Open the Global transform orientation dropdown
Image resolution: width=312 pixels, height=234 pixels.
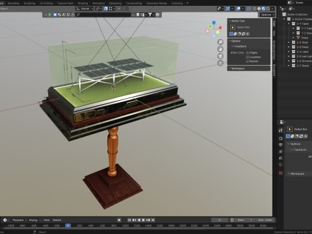tap(84, 8)
